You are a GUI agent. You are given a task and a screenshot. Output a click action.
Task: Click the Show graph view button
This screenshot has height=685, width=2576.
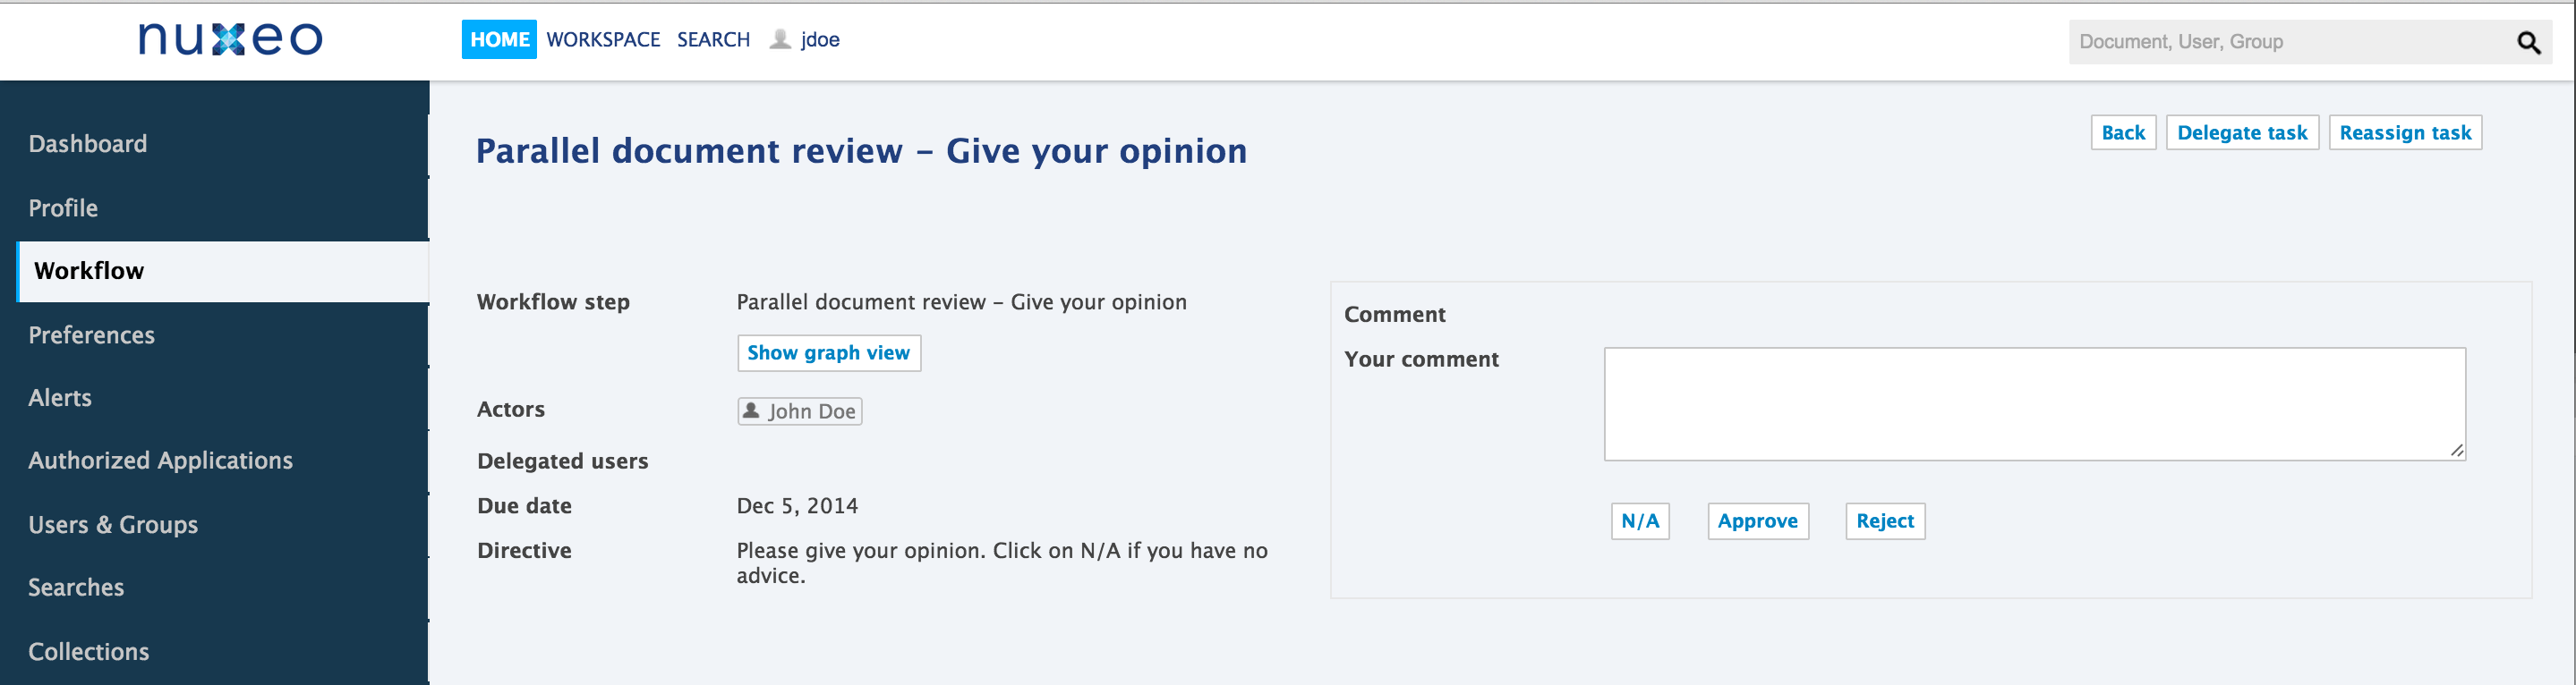tap(828, 352)
